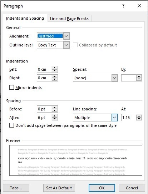Decrease After spacing with down arrow
This screenshot has height=194, width=148.
(x=54, y=119)
